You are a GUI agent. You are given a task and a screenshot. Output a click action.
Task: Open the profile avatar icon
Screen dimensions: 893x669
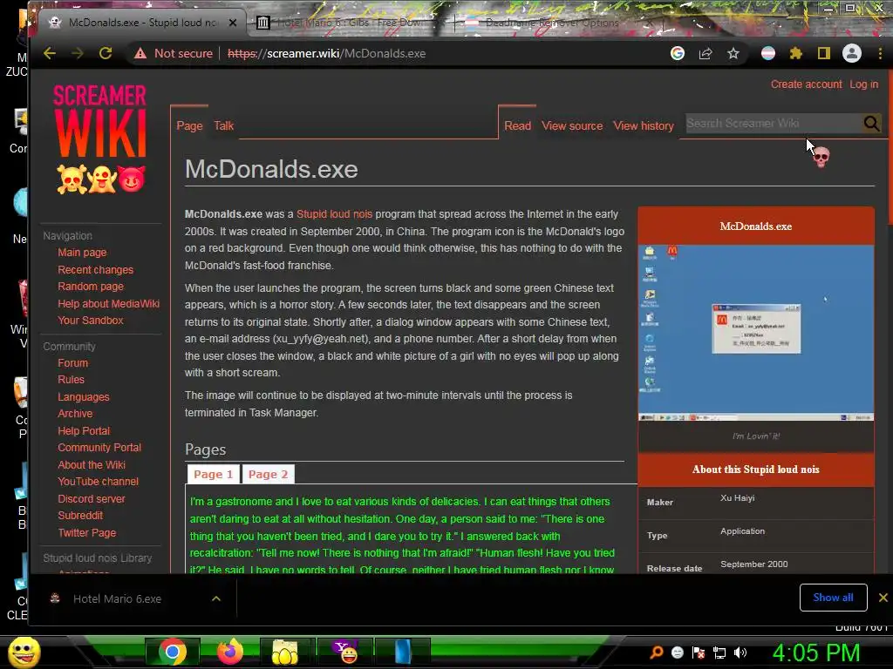852,53
